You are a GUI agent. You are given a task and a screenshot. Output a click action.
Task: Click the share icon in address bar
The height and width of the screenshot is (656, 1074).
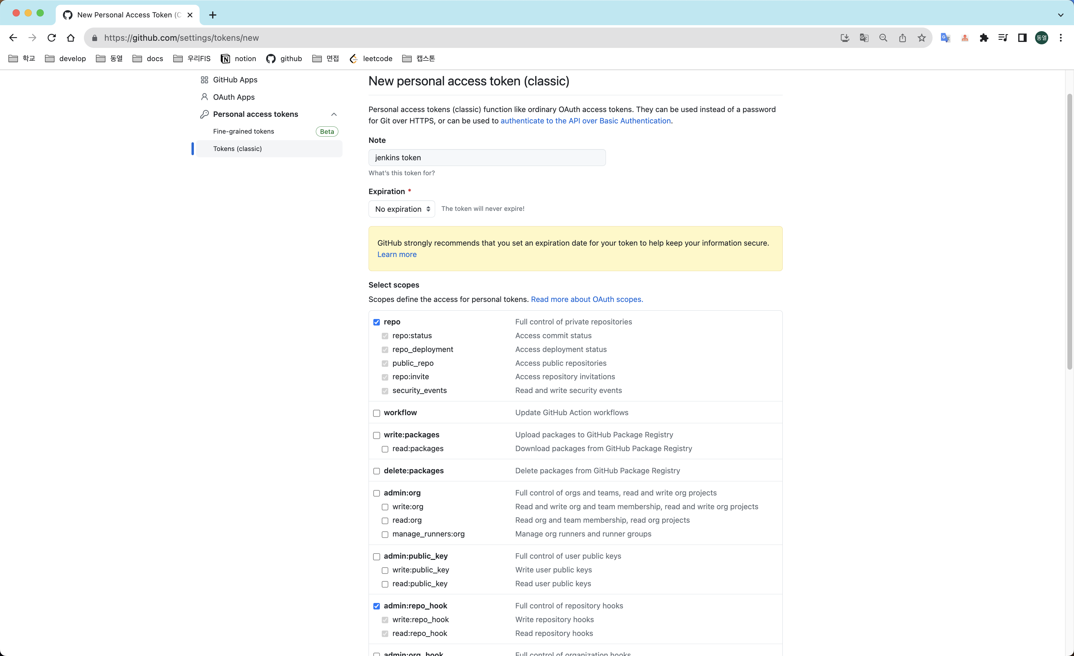pos(902,38)
